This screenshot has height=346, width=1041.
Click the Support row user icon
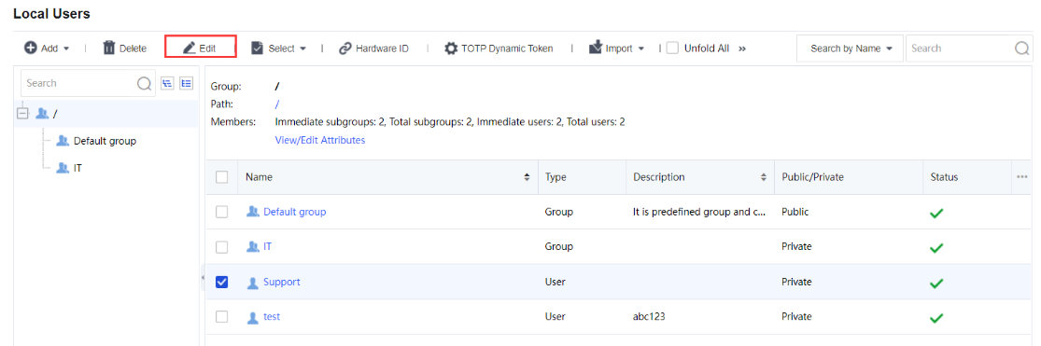point(252,283)
